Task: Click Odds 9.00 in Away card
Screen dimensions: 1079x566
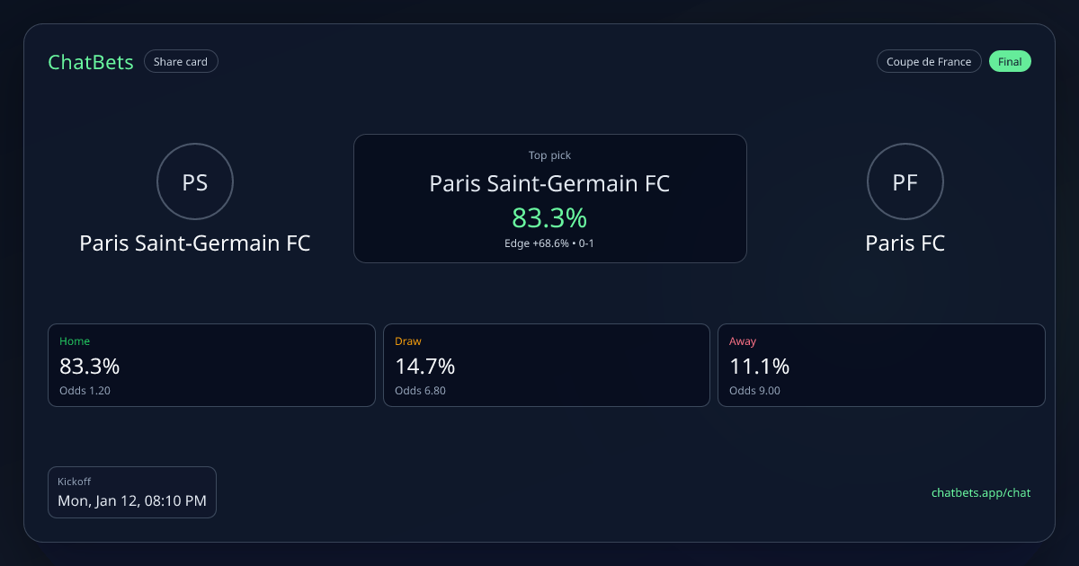Action: (754, 391)
